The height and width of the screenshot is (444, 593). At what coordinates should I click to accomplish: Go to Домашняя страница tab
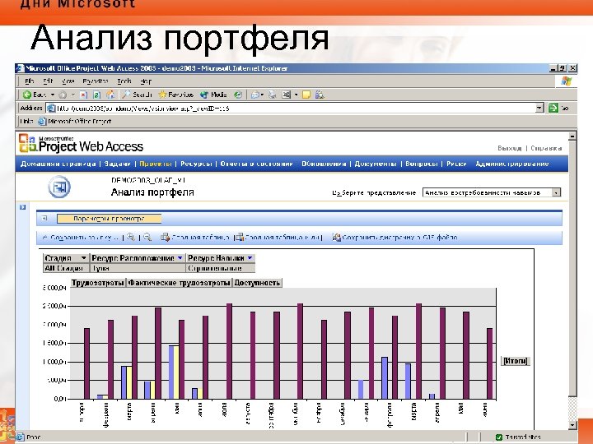click(x=58, y=164)
